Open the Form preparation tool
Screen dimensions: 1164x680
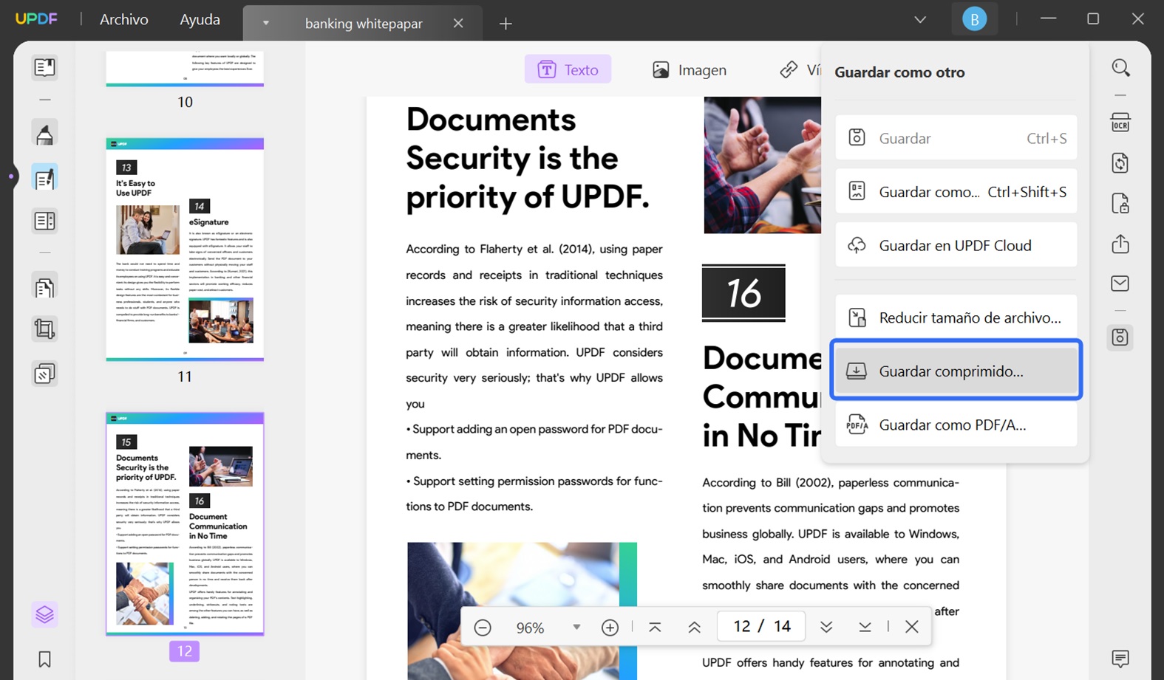click(44, 221)
